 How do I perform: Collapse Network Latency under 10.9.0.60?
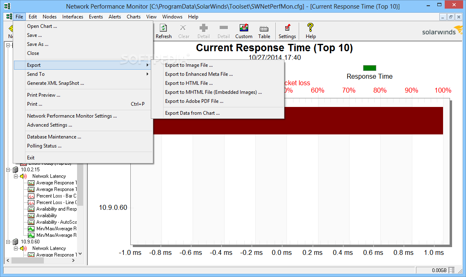[16, 248]
